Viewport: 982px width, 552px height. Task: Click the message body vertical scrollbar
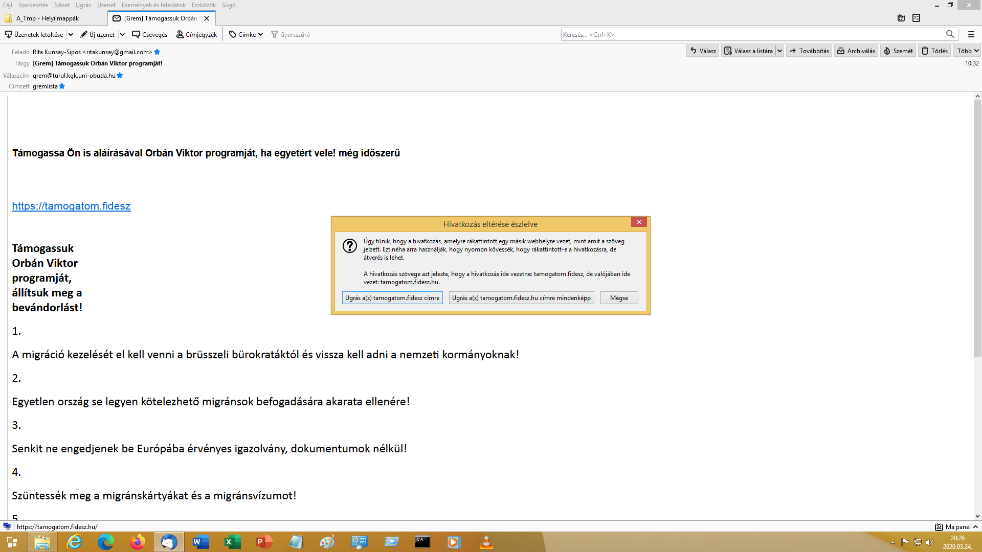(977, 228)
